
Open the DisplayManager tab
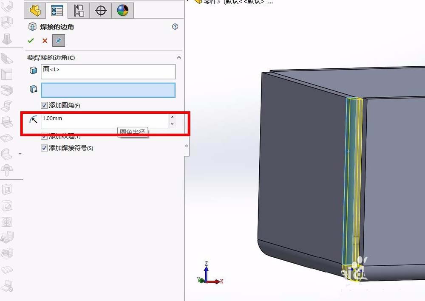click(122, 10)
